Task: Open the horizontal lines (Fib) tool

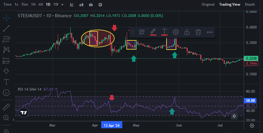Action: tap(6, 39)
